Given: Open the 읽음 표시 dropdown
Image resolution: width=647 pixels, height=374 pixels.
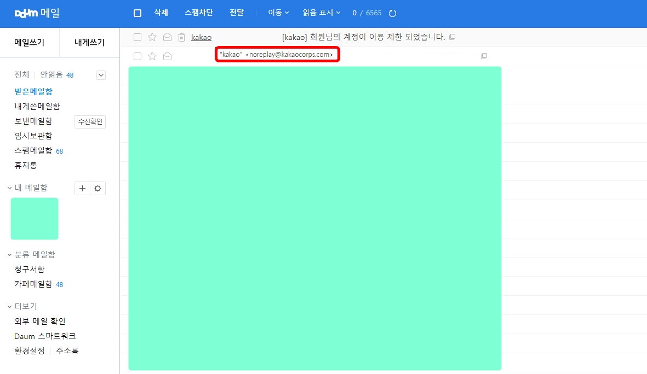Looking at the screenshot, I should (322, 13).
